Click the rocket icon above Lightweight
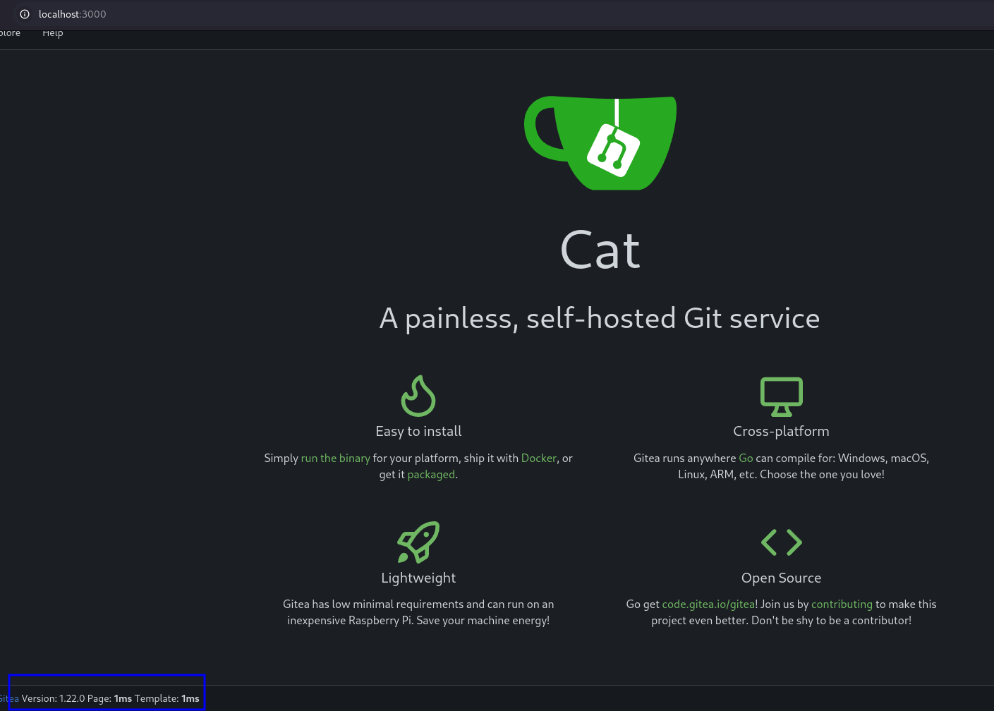 [418, 542]
